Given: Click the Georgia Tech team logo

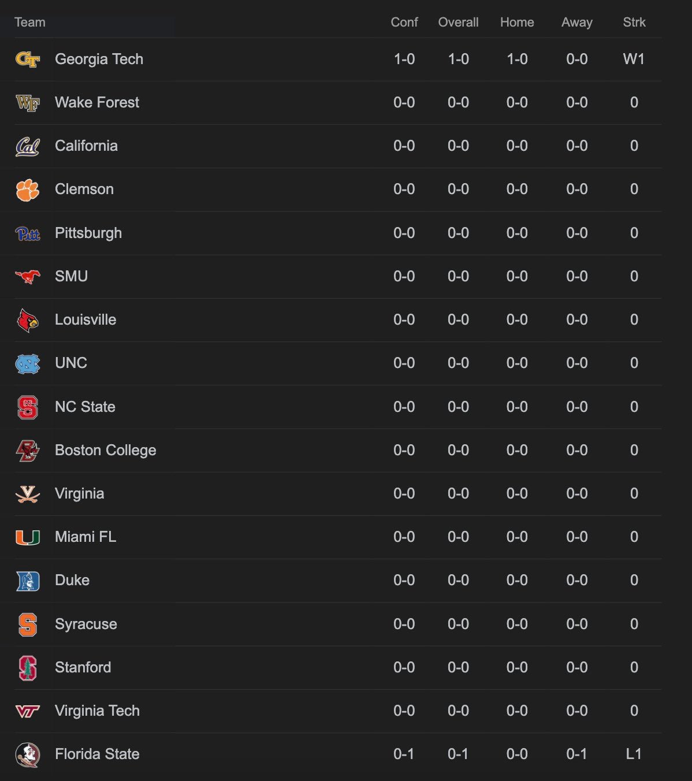Looking at the screenshot, I should [28, 59].
